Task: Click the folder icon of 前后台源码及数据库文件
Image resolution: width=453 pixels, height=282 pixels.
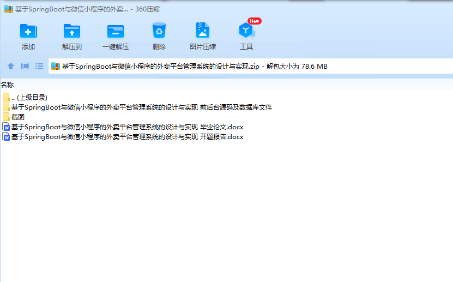Action: point(6,107)
